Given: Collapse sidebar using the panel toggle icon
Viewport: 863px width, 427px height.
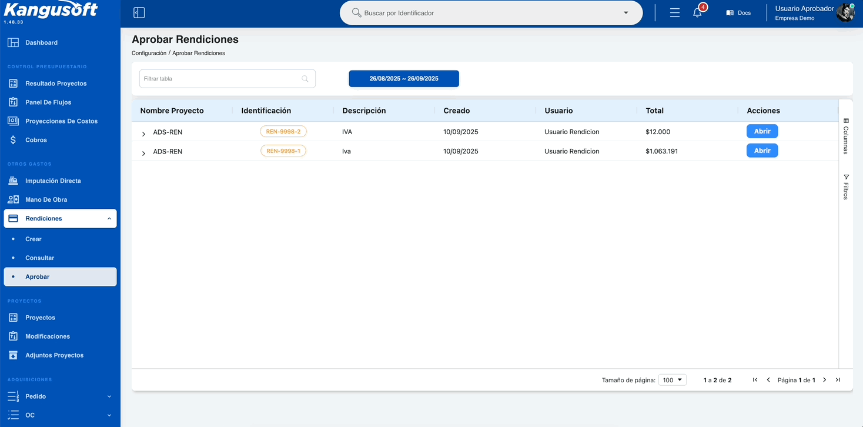Looking at the screenshot, I should coord(139,13).
